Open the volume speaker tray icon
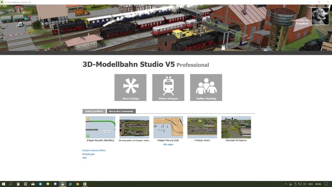Viewport: 332px width, 187px height. pyautogui.click(x=305, y=184)
